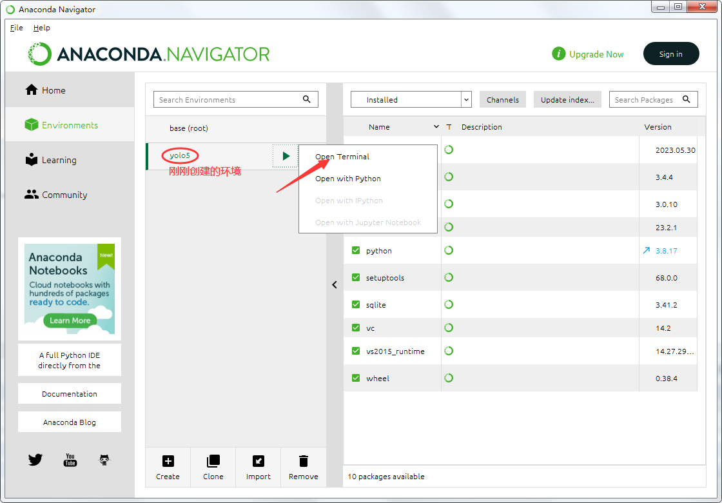Open the Anaconda Blog link button

(x=70, y=422)
